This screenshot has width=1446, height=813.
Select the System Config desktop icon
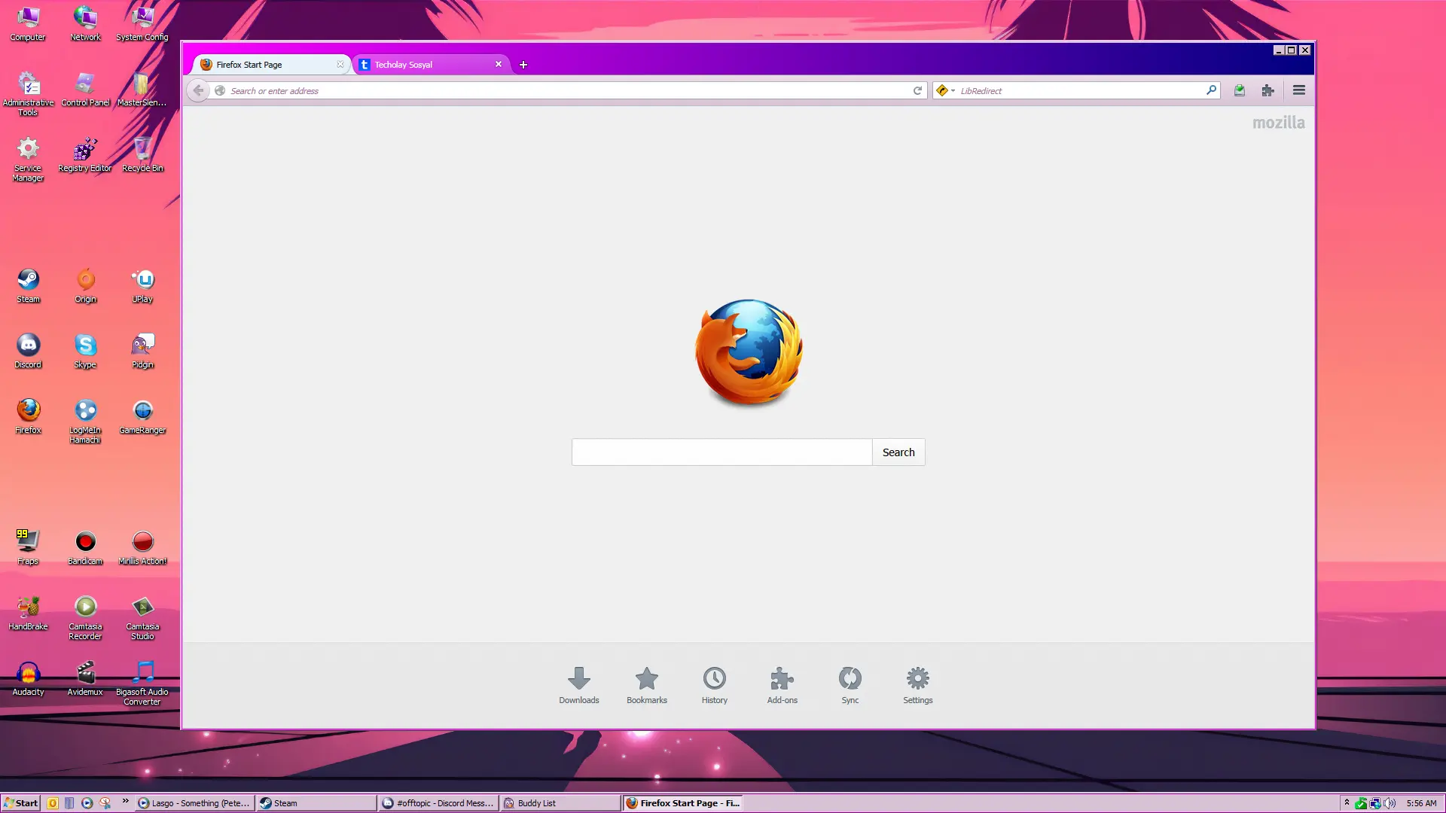142,24
